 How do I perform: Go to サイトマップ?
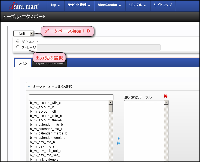pos(163,5)
